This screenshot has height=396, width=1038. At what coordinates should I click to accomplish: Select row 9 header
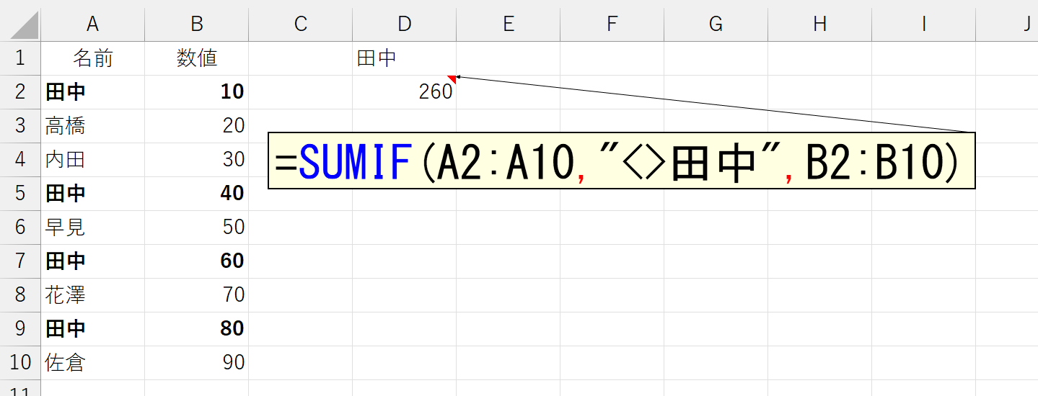click(x=20, y=329)
